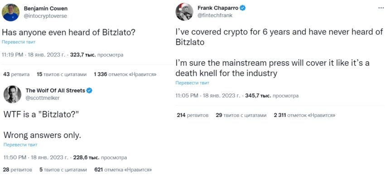View the 43 ретвита list
Viewport: 385px width, 180px height.
coord(16,74)
